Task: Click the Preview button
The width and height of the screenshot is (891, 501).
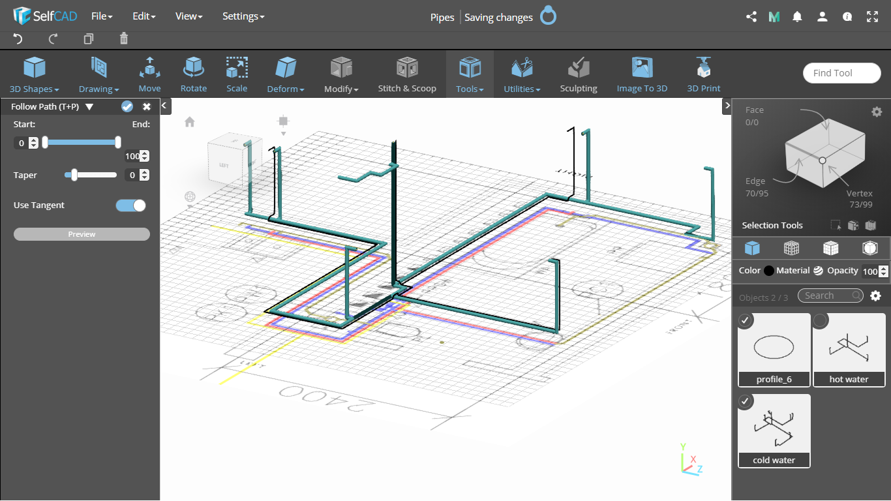Action: tap(82, 234)
